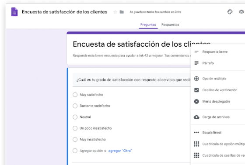Open the move-to-folder icon
The height and width of the screenshot is (165, 245).
pyautogui.click(x=122, y=12)
